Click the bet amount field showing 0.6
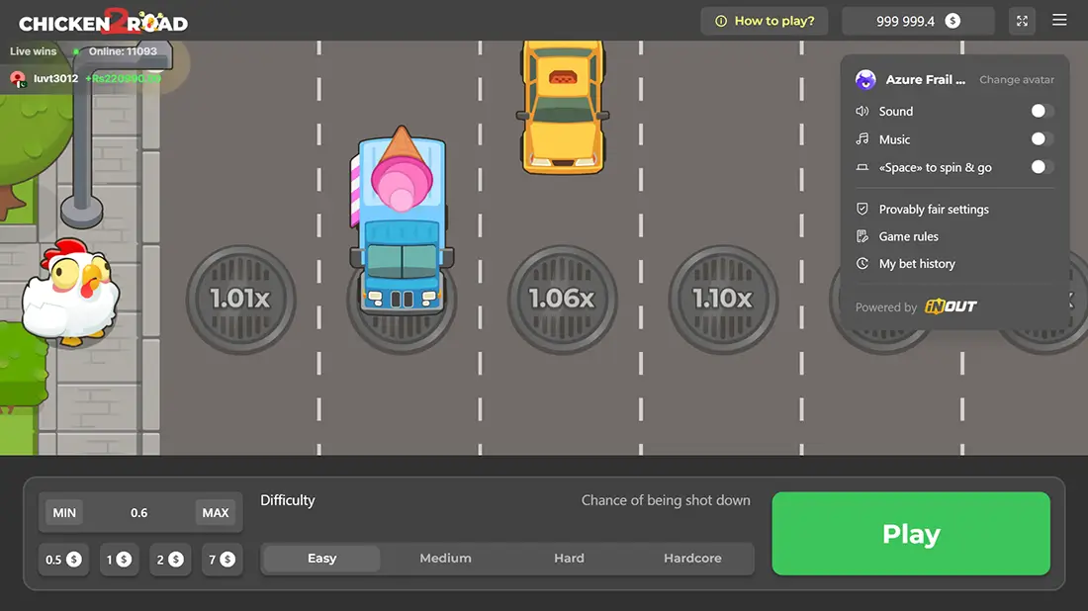 click(139, 512)
